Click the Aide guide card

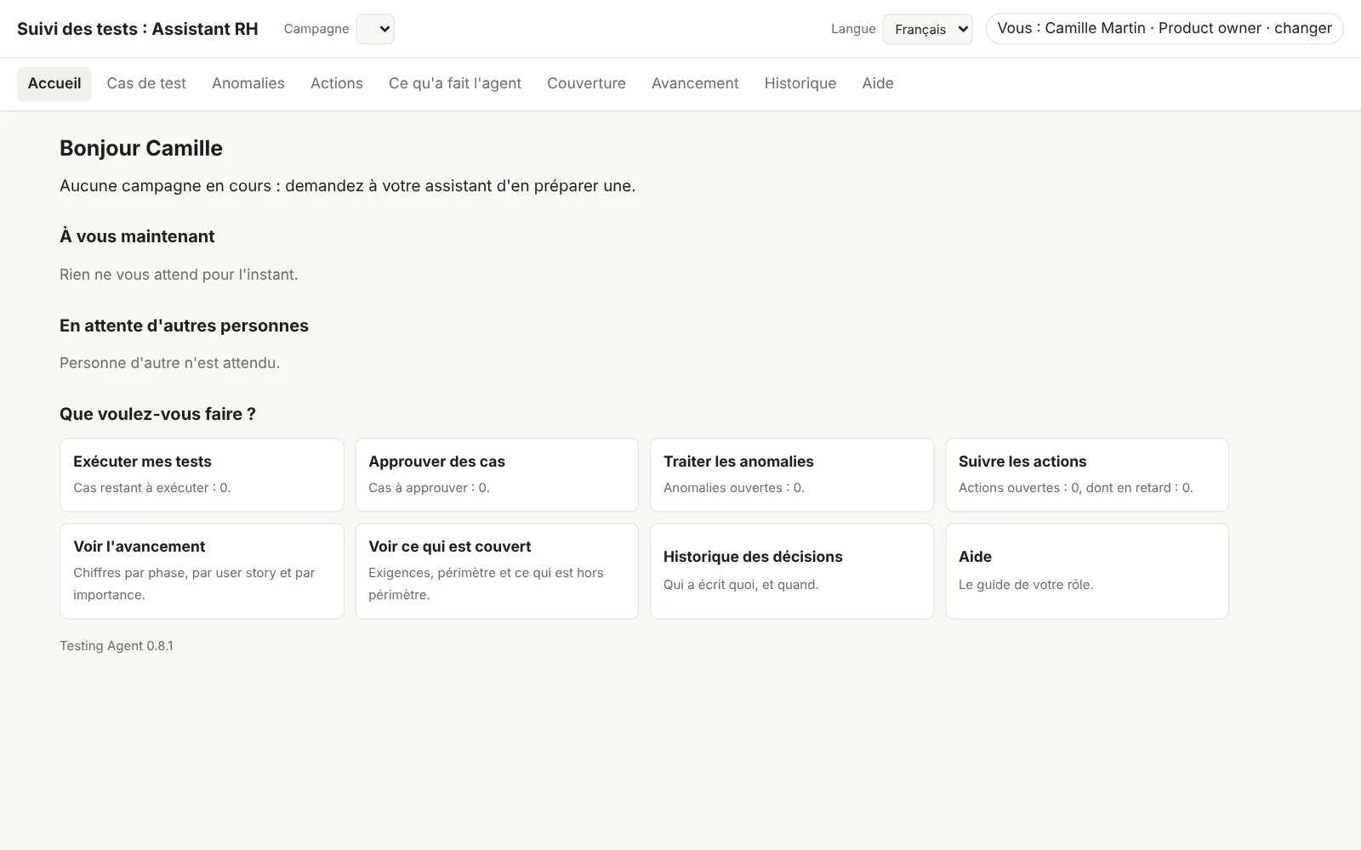pyautogui.click(x=1087, y=571)
